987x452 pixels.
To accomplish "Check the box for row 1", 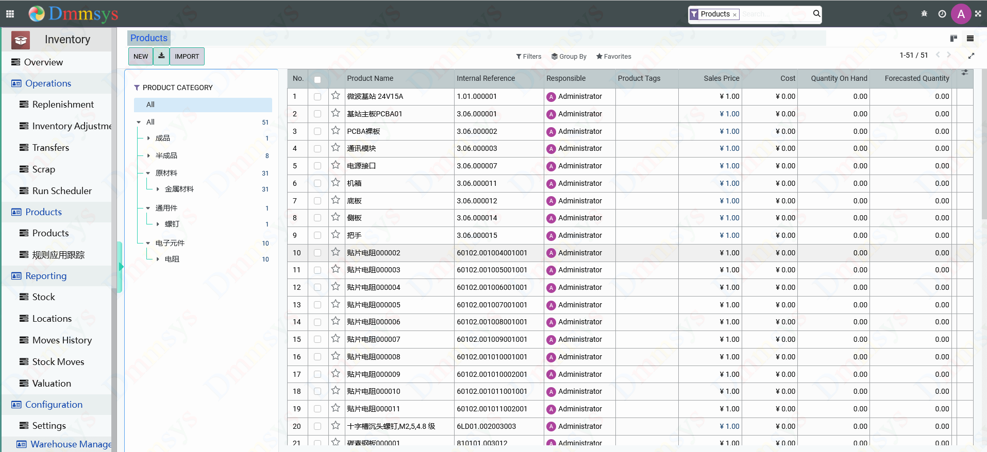I will [317, 97].
